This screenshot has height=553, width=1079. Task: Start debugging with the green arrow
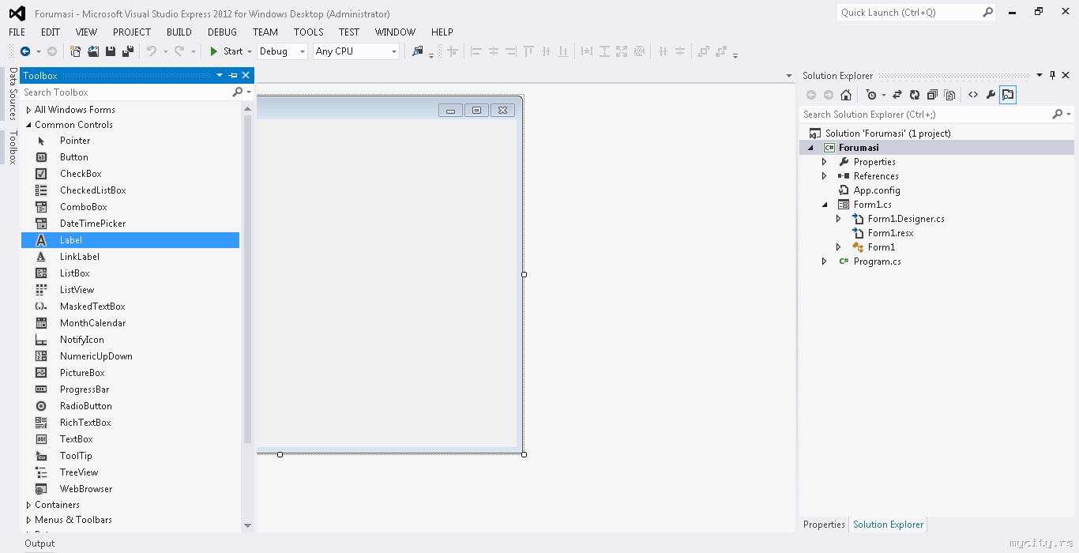point(213,51)
